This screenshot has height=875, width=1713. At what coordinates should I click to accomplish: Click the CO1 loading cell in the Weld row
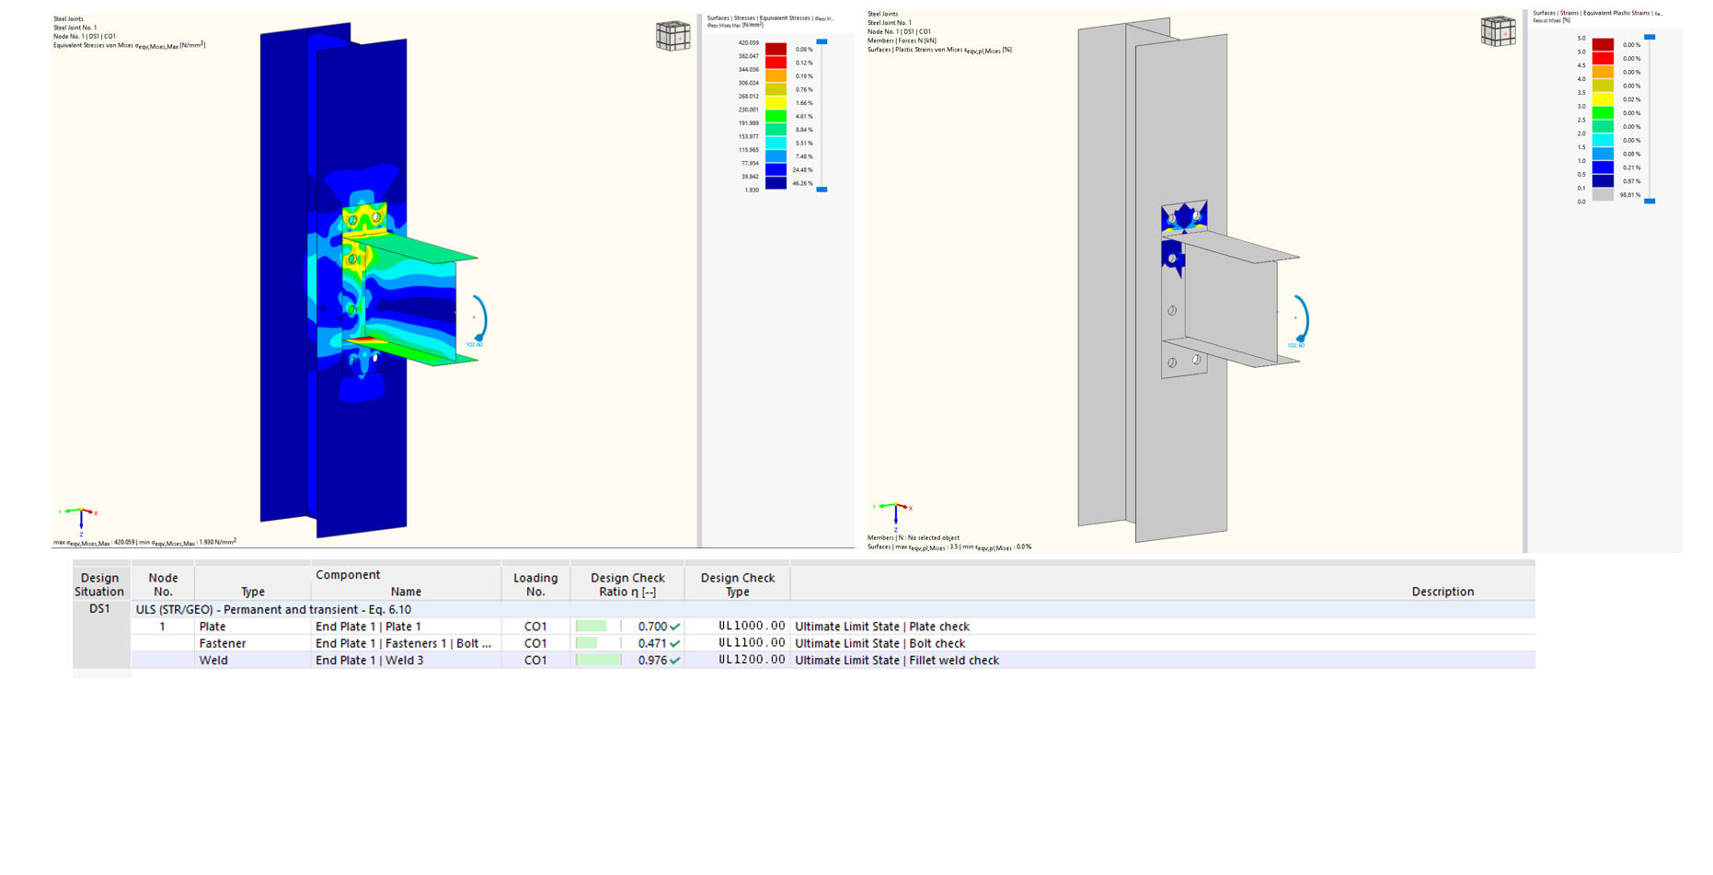point(535,661)
